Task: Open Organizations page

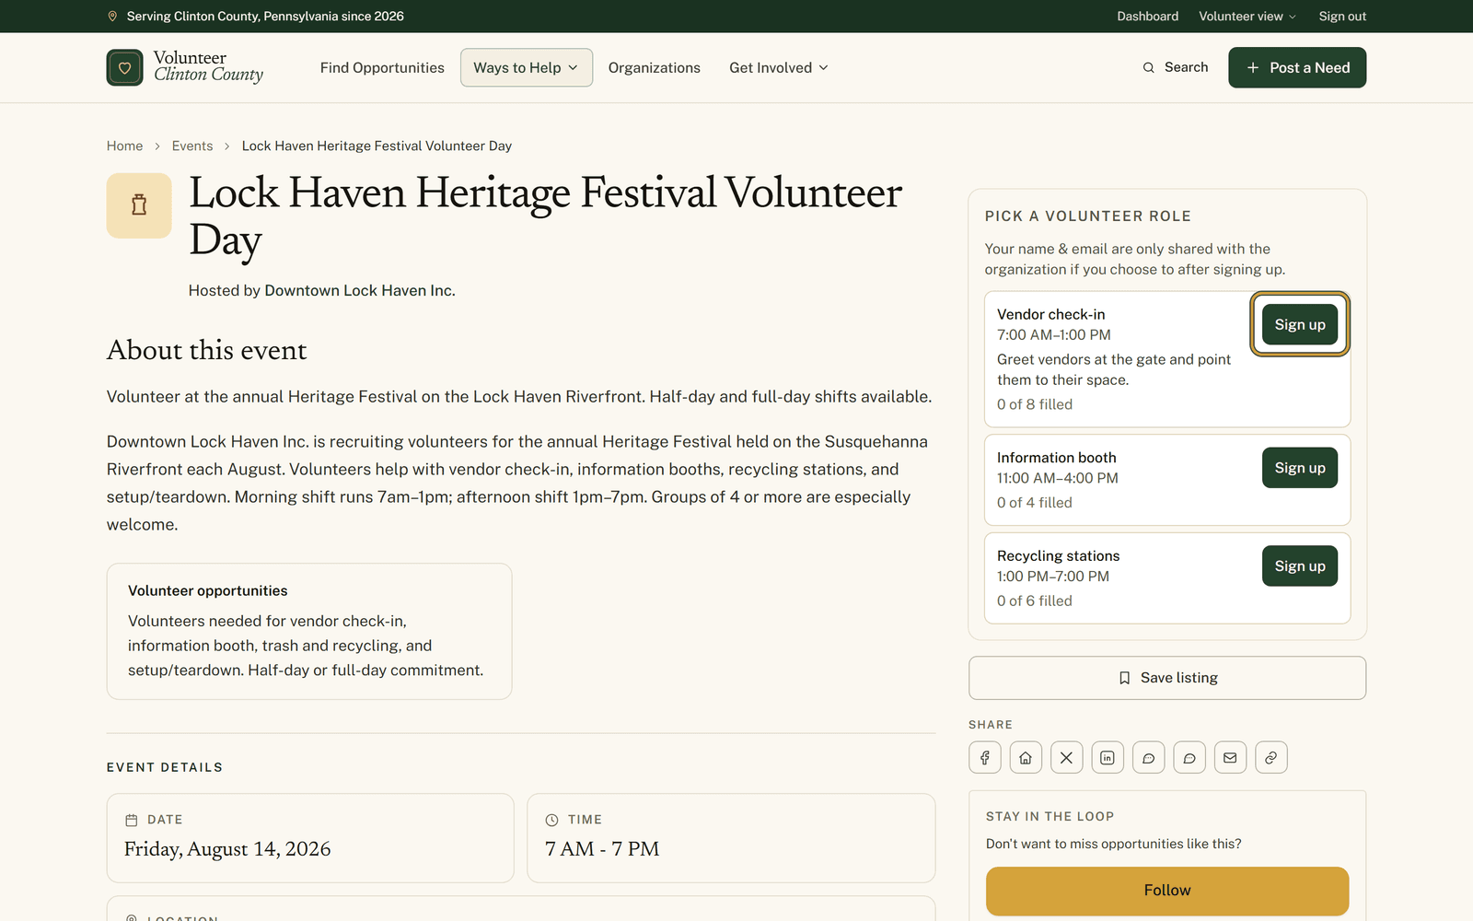Action: point(655,67)
